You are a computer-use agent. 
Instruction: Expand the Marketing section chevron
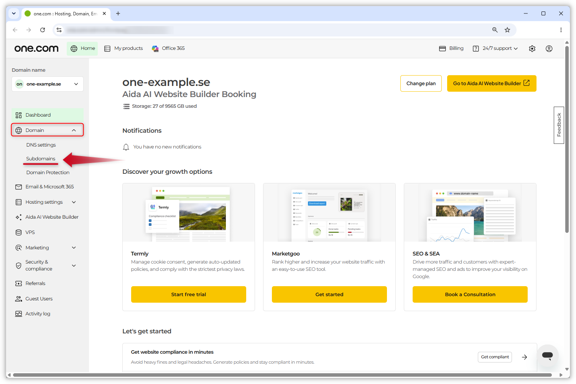click(x=74, y=248)
